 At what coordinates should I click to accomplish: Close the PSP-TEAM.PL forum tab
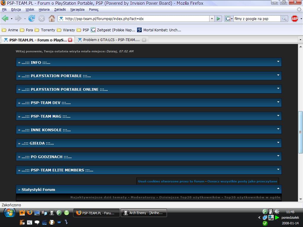point(70,40)
